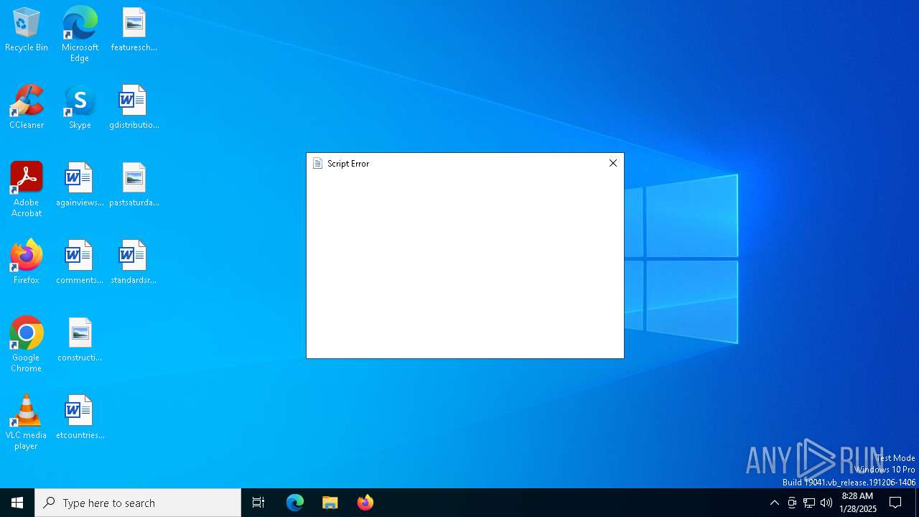919x517 pixels.
Task: Close the Script Error dialog
Action: pos(612,163)
